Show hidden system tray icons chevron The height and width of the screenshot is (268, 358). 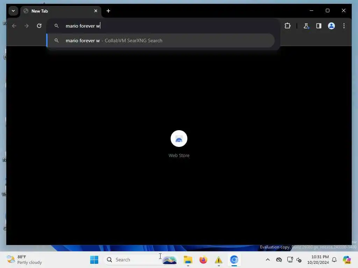[267, 260]
